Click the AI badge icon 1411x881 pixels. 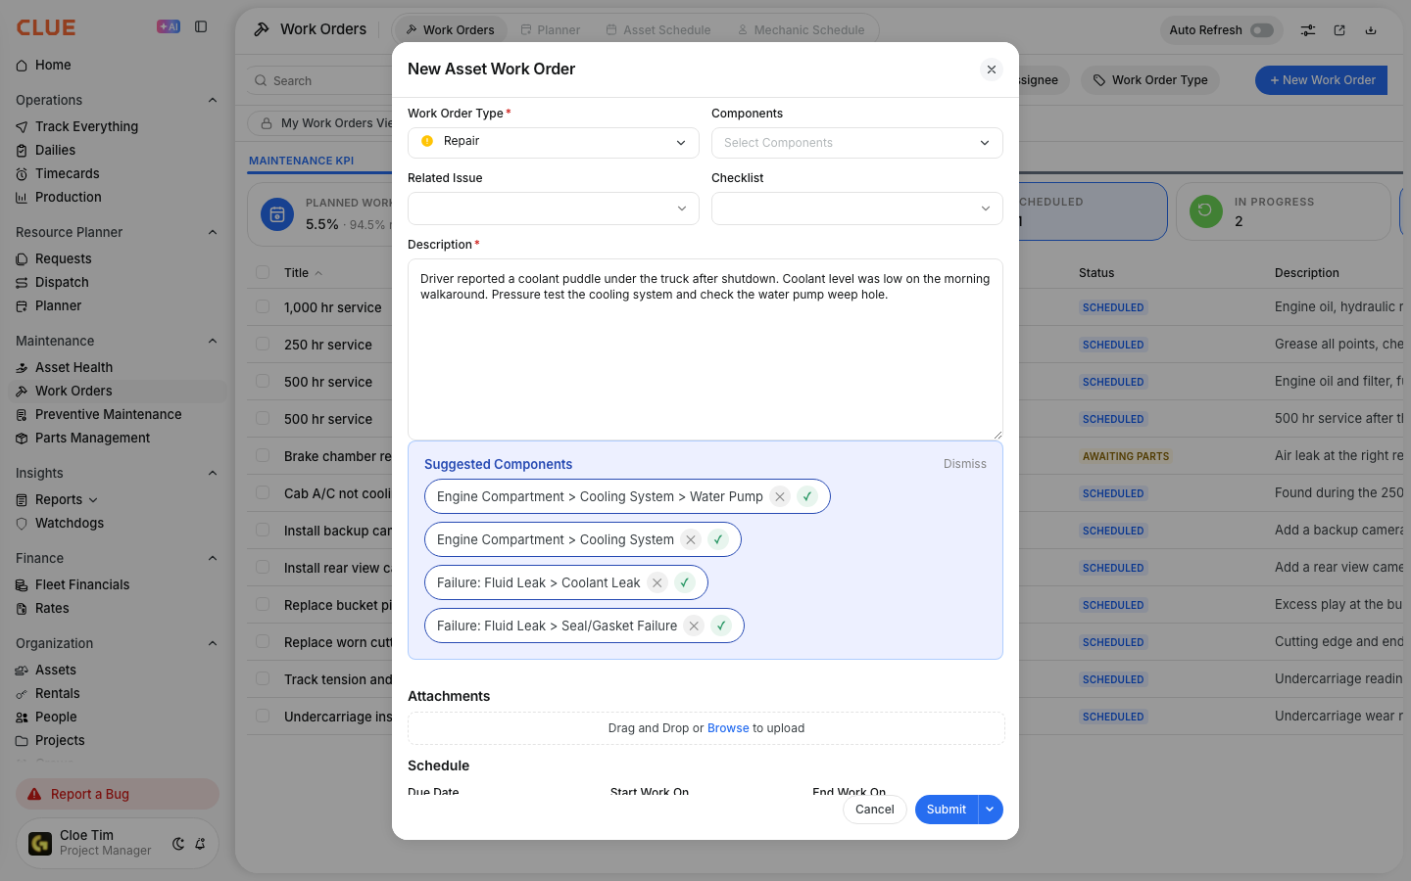tap(169, 27)
